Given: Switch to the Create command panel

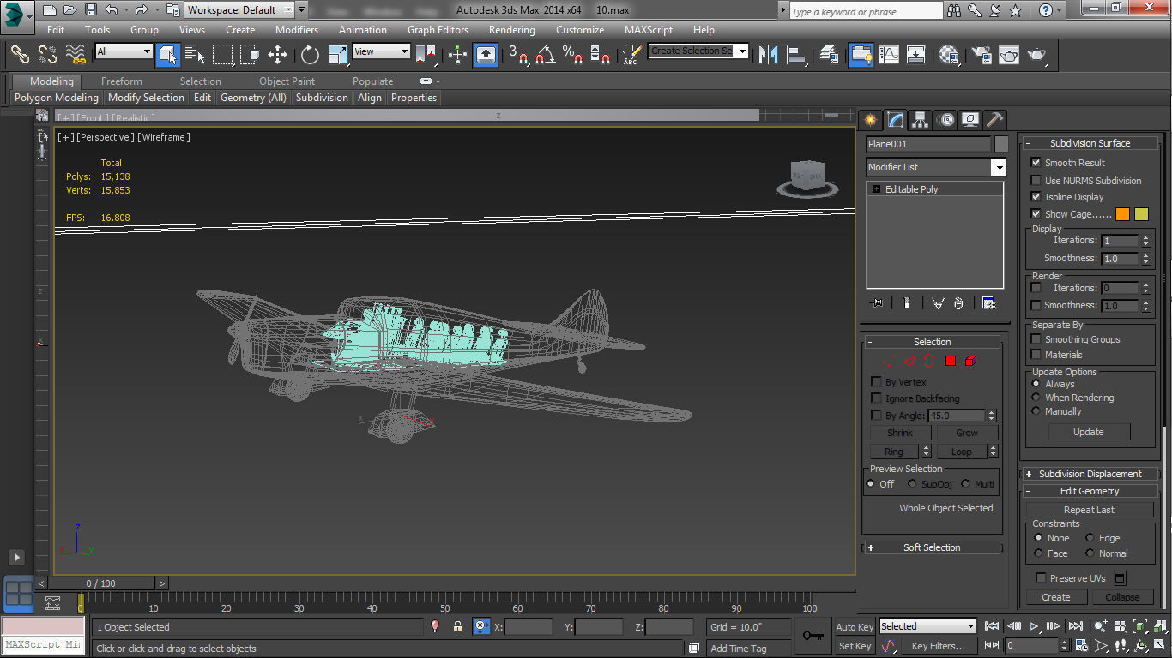Looking at the screenshot, I should (870, 120).
